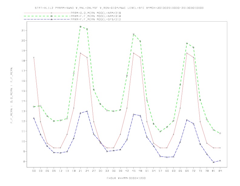Click y-axis tick label 15
The height and width of the screenshot is (186, 240).
(23, 91)
